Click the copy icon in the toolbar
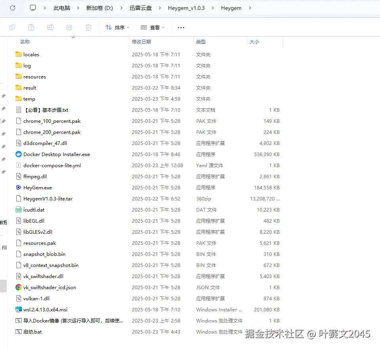Screen dimensions: 380x349 (x=12, y=27)
